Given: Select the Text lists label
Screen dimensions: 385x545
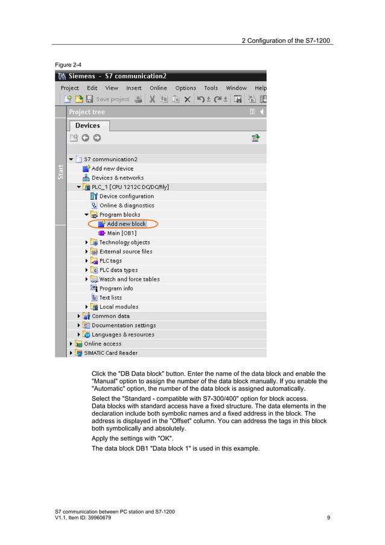Looking at the screenshot, I should (x=110, y=298).
